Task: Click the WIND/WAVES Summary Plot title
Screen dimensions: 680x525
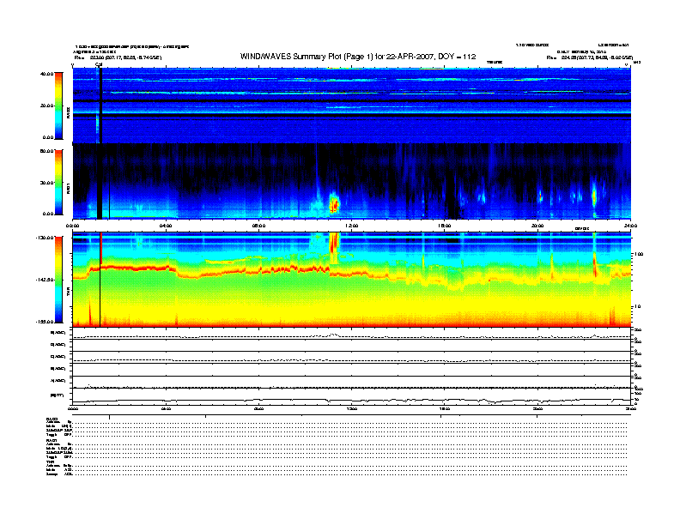Action: click(x=358, y=57)
